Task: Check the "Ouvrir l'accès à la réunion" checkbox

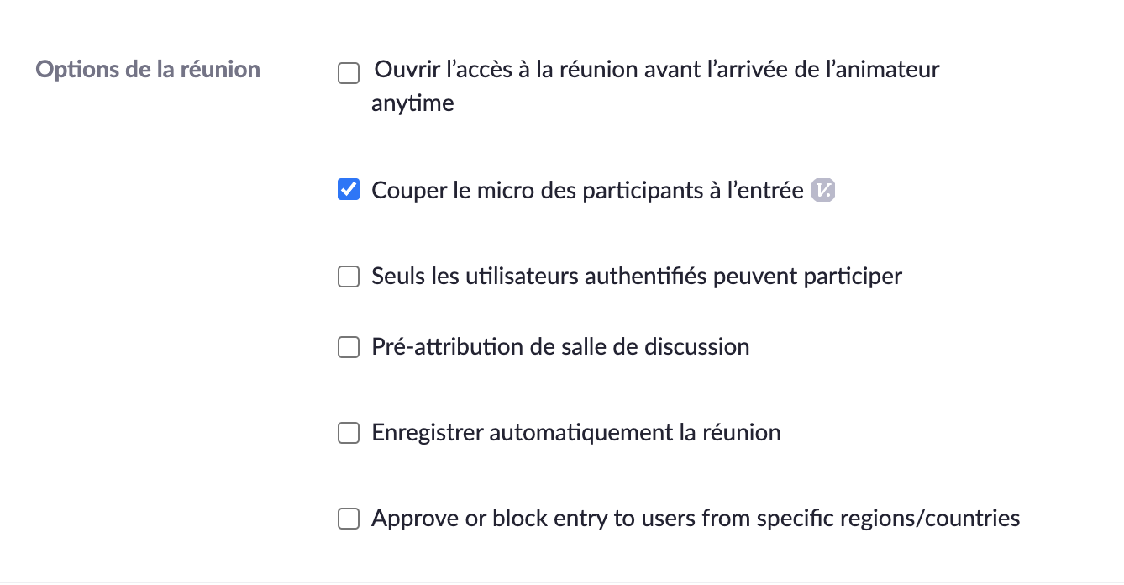Action: point(348,74)
